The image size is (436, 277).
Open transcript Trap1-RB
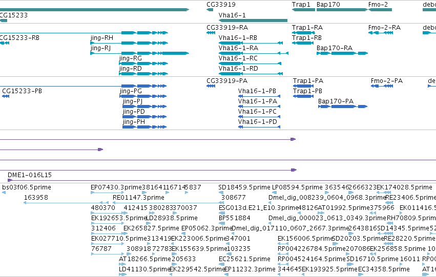(303, 43)
